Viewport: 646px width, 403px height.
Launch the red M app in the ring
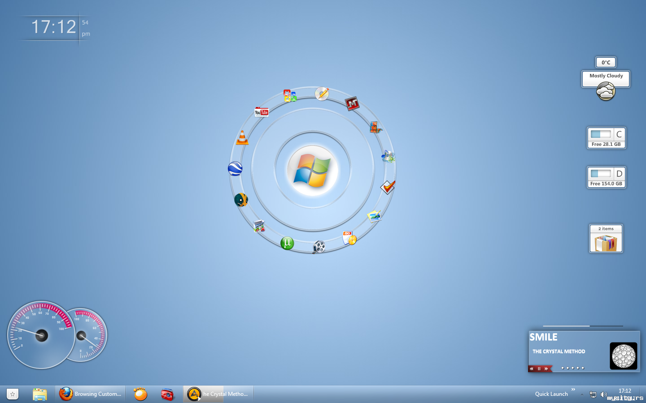pyautogui.click(x=352, y=103)
